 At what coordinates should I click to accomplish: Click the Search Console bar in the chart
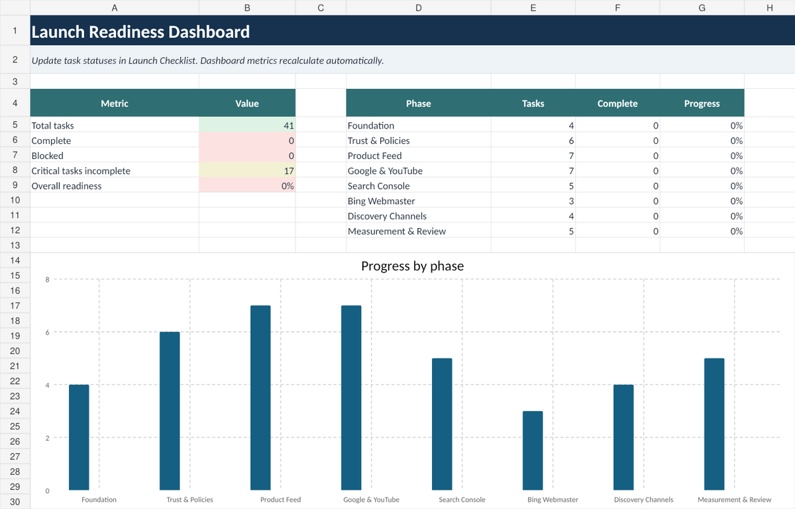pos(442,424)
